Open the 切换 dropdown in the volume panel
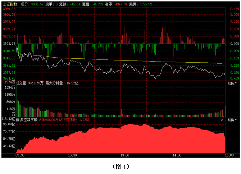The height and width of the screenshot is (174, 241). [x=232, y=83]
